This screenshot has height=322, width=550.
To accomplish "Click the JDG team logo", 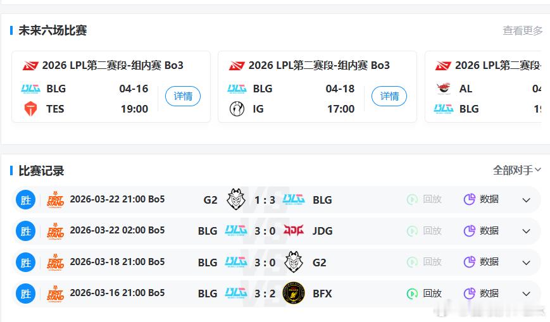I will 294,230.
